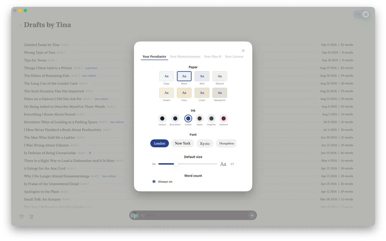386x241 pixels.
Task: Click the Default size slider handle
Action: (176, 164)
